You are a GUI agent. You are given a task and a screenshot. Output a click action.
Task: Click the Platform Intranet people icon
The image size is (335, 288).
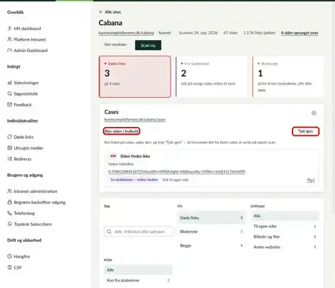(10, 40)
